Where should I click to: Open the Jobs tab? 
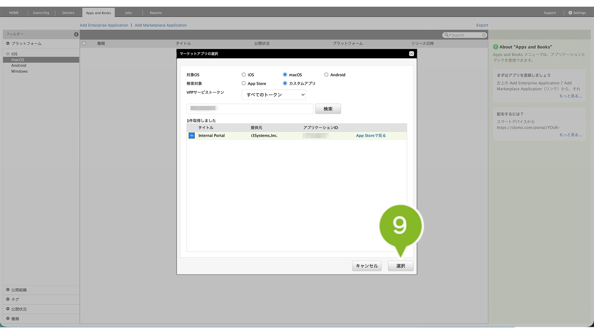coord(129,13)
